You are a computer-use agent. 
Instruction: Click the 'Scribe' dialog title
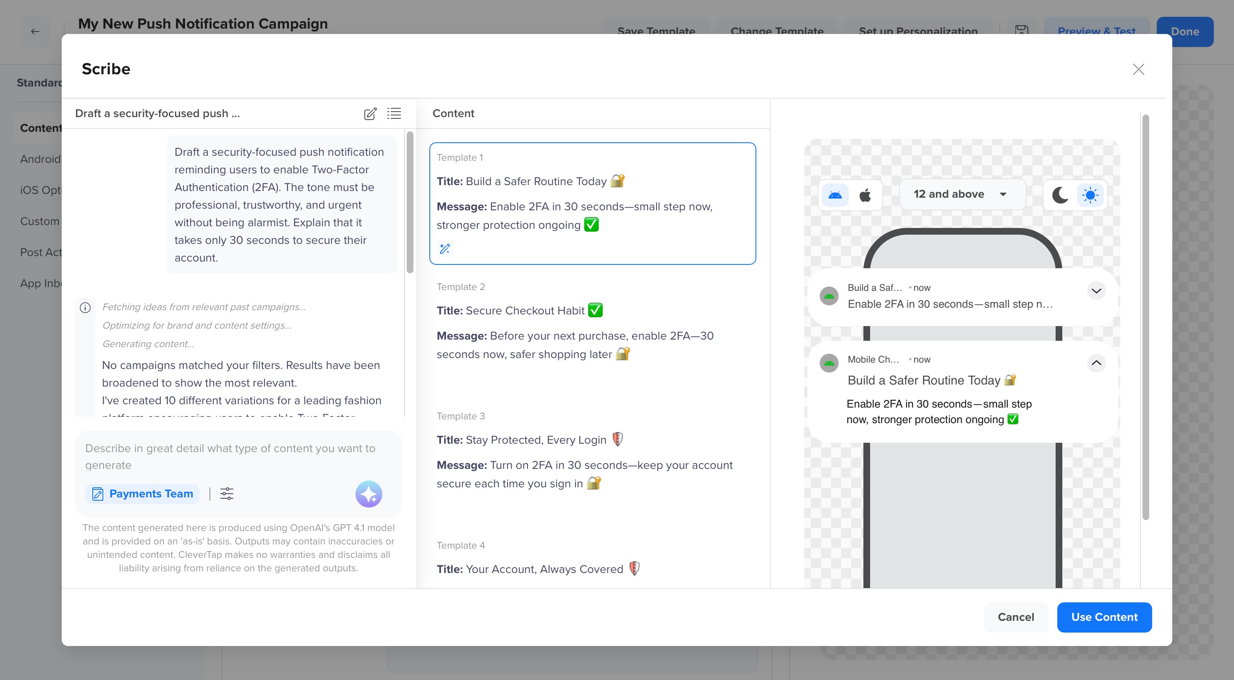106,69
